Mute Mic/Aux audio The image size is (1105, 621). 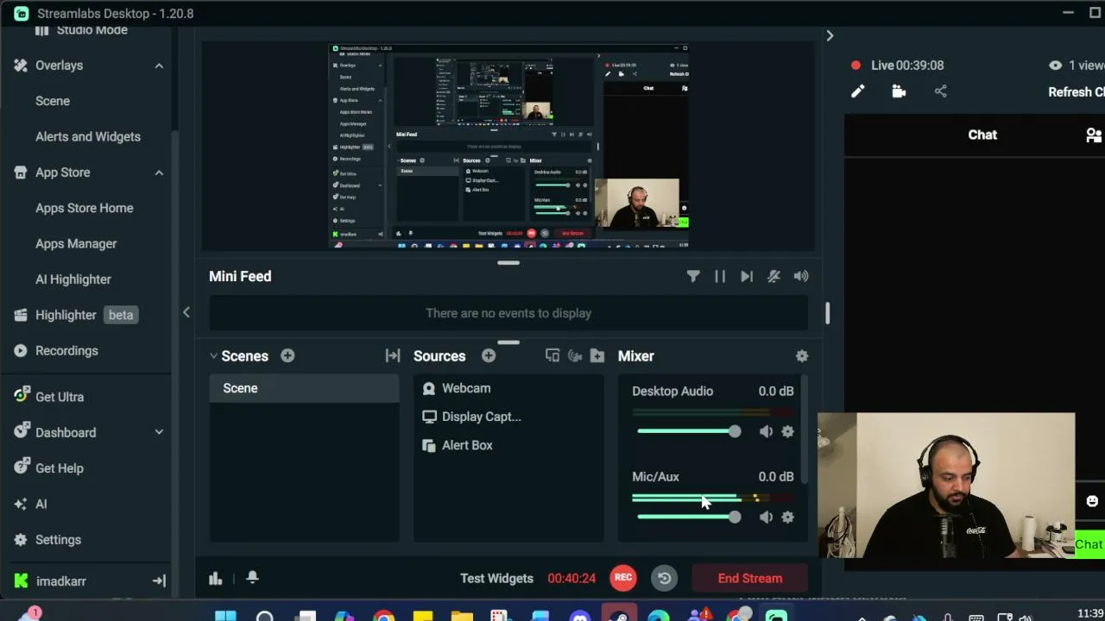(766, 517)
